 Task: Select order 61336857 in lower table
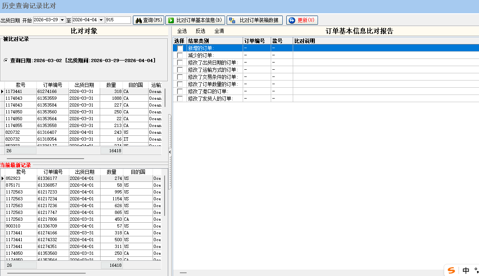(x=47, y=185)
